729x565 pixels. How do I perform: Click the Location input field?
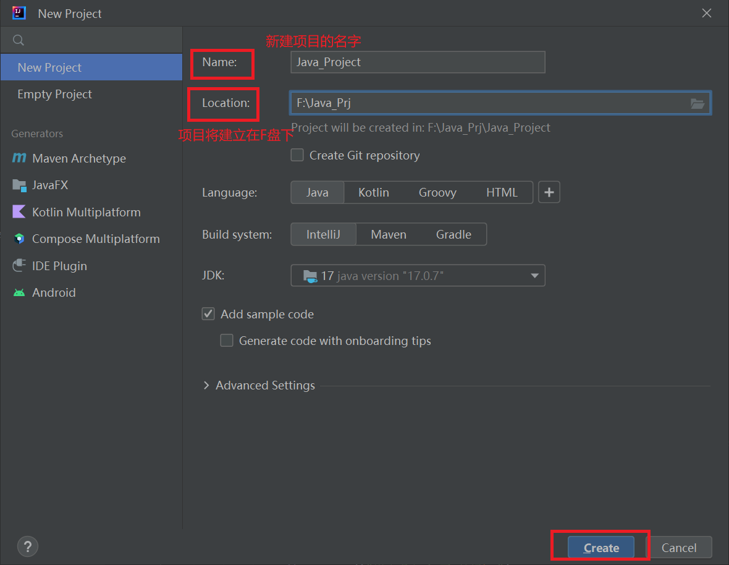(500, 103)
